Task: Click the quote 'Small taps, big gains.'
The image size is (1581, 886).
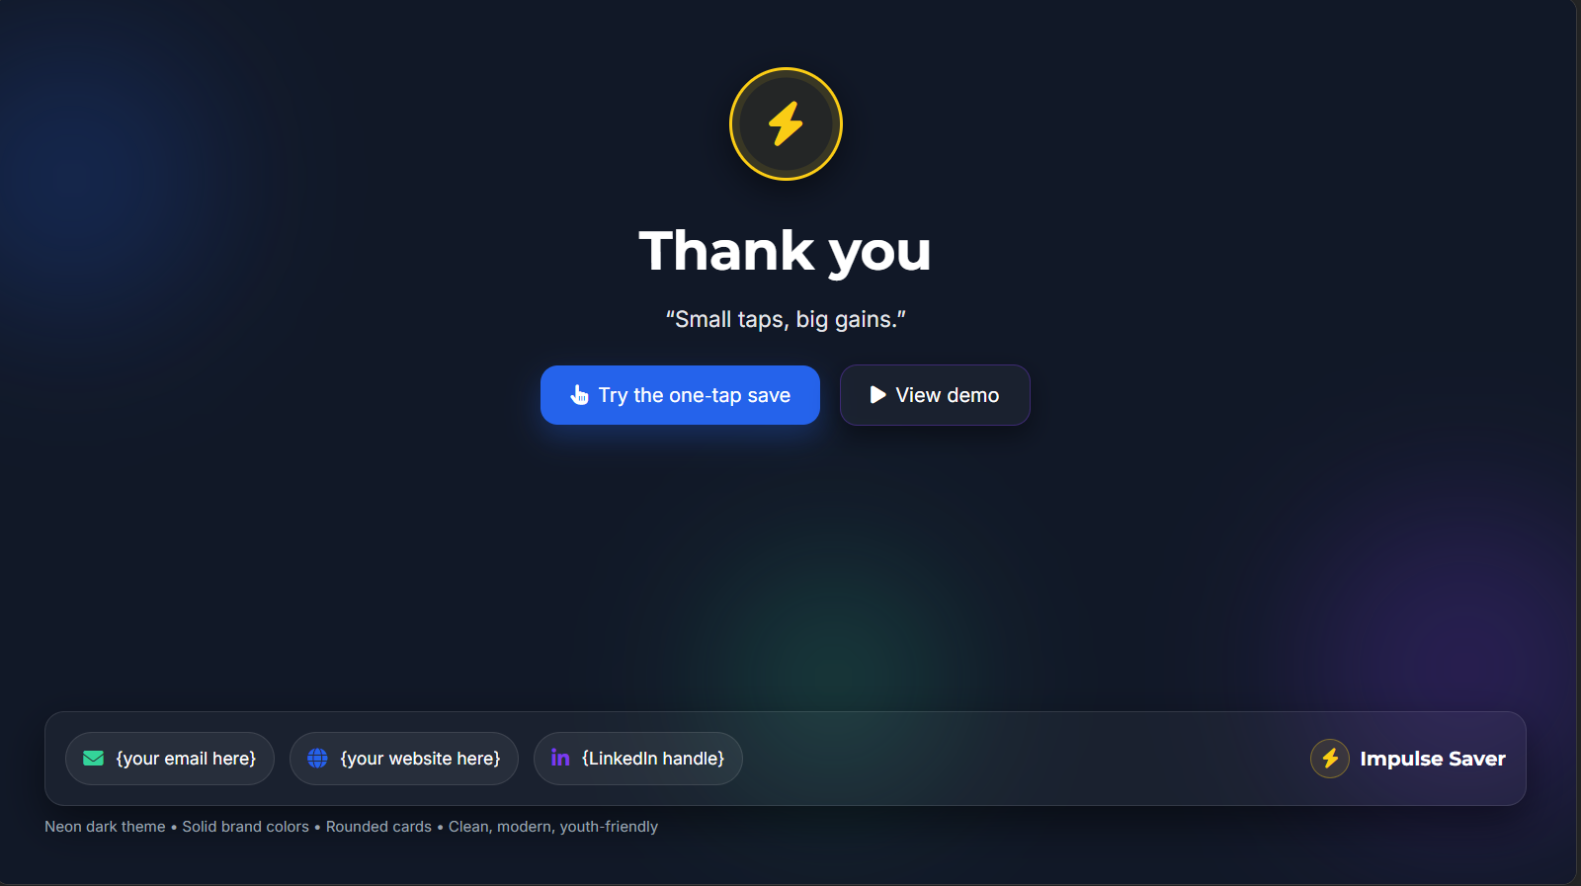Action: (x=786, y=319)
